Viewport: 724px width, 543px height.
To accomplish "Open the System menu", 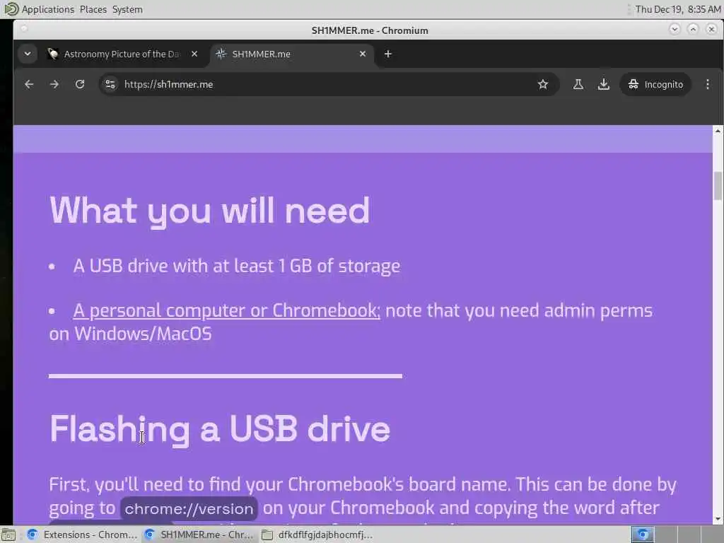I will [127, 9].
